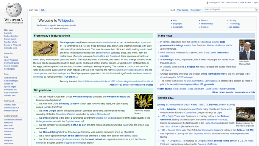Click Permanent link in Tools
The image size is (259, 146).
(x=10, y=90)
